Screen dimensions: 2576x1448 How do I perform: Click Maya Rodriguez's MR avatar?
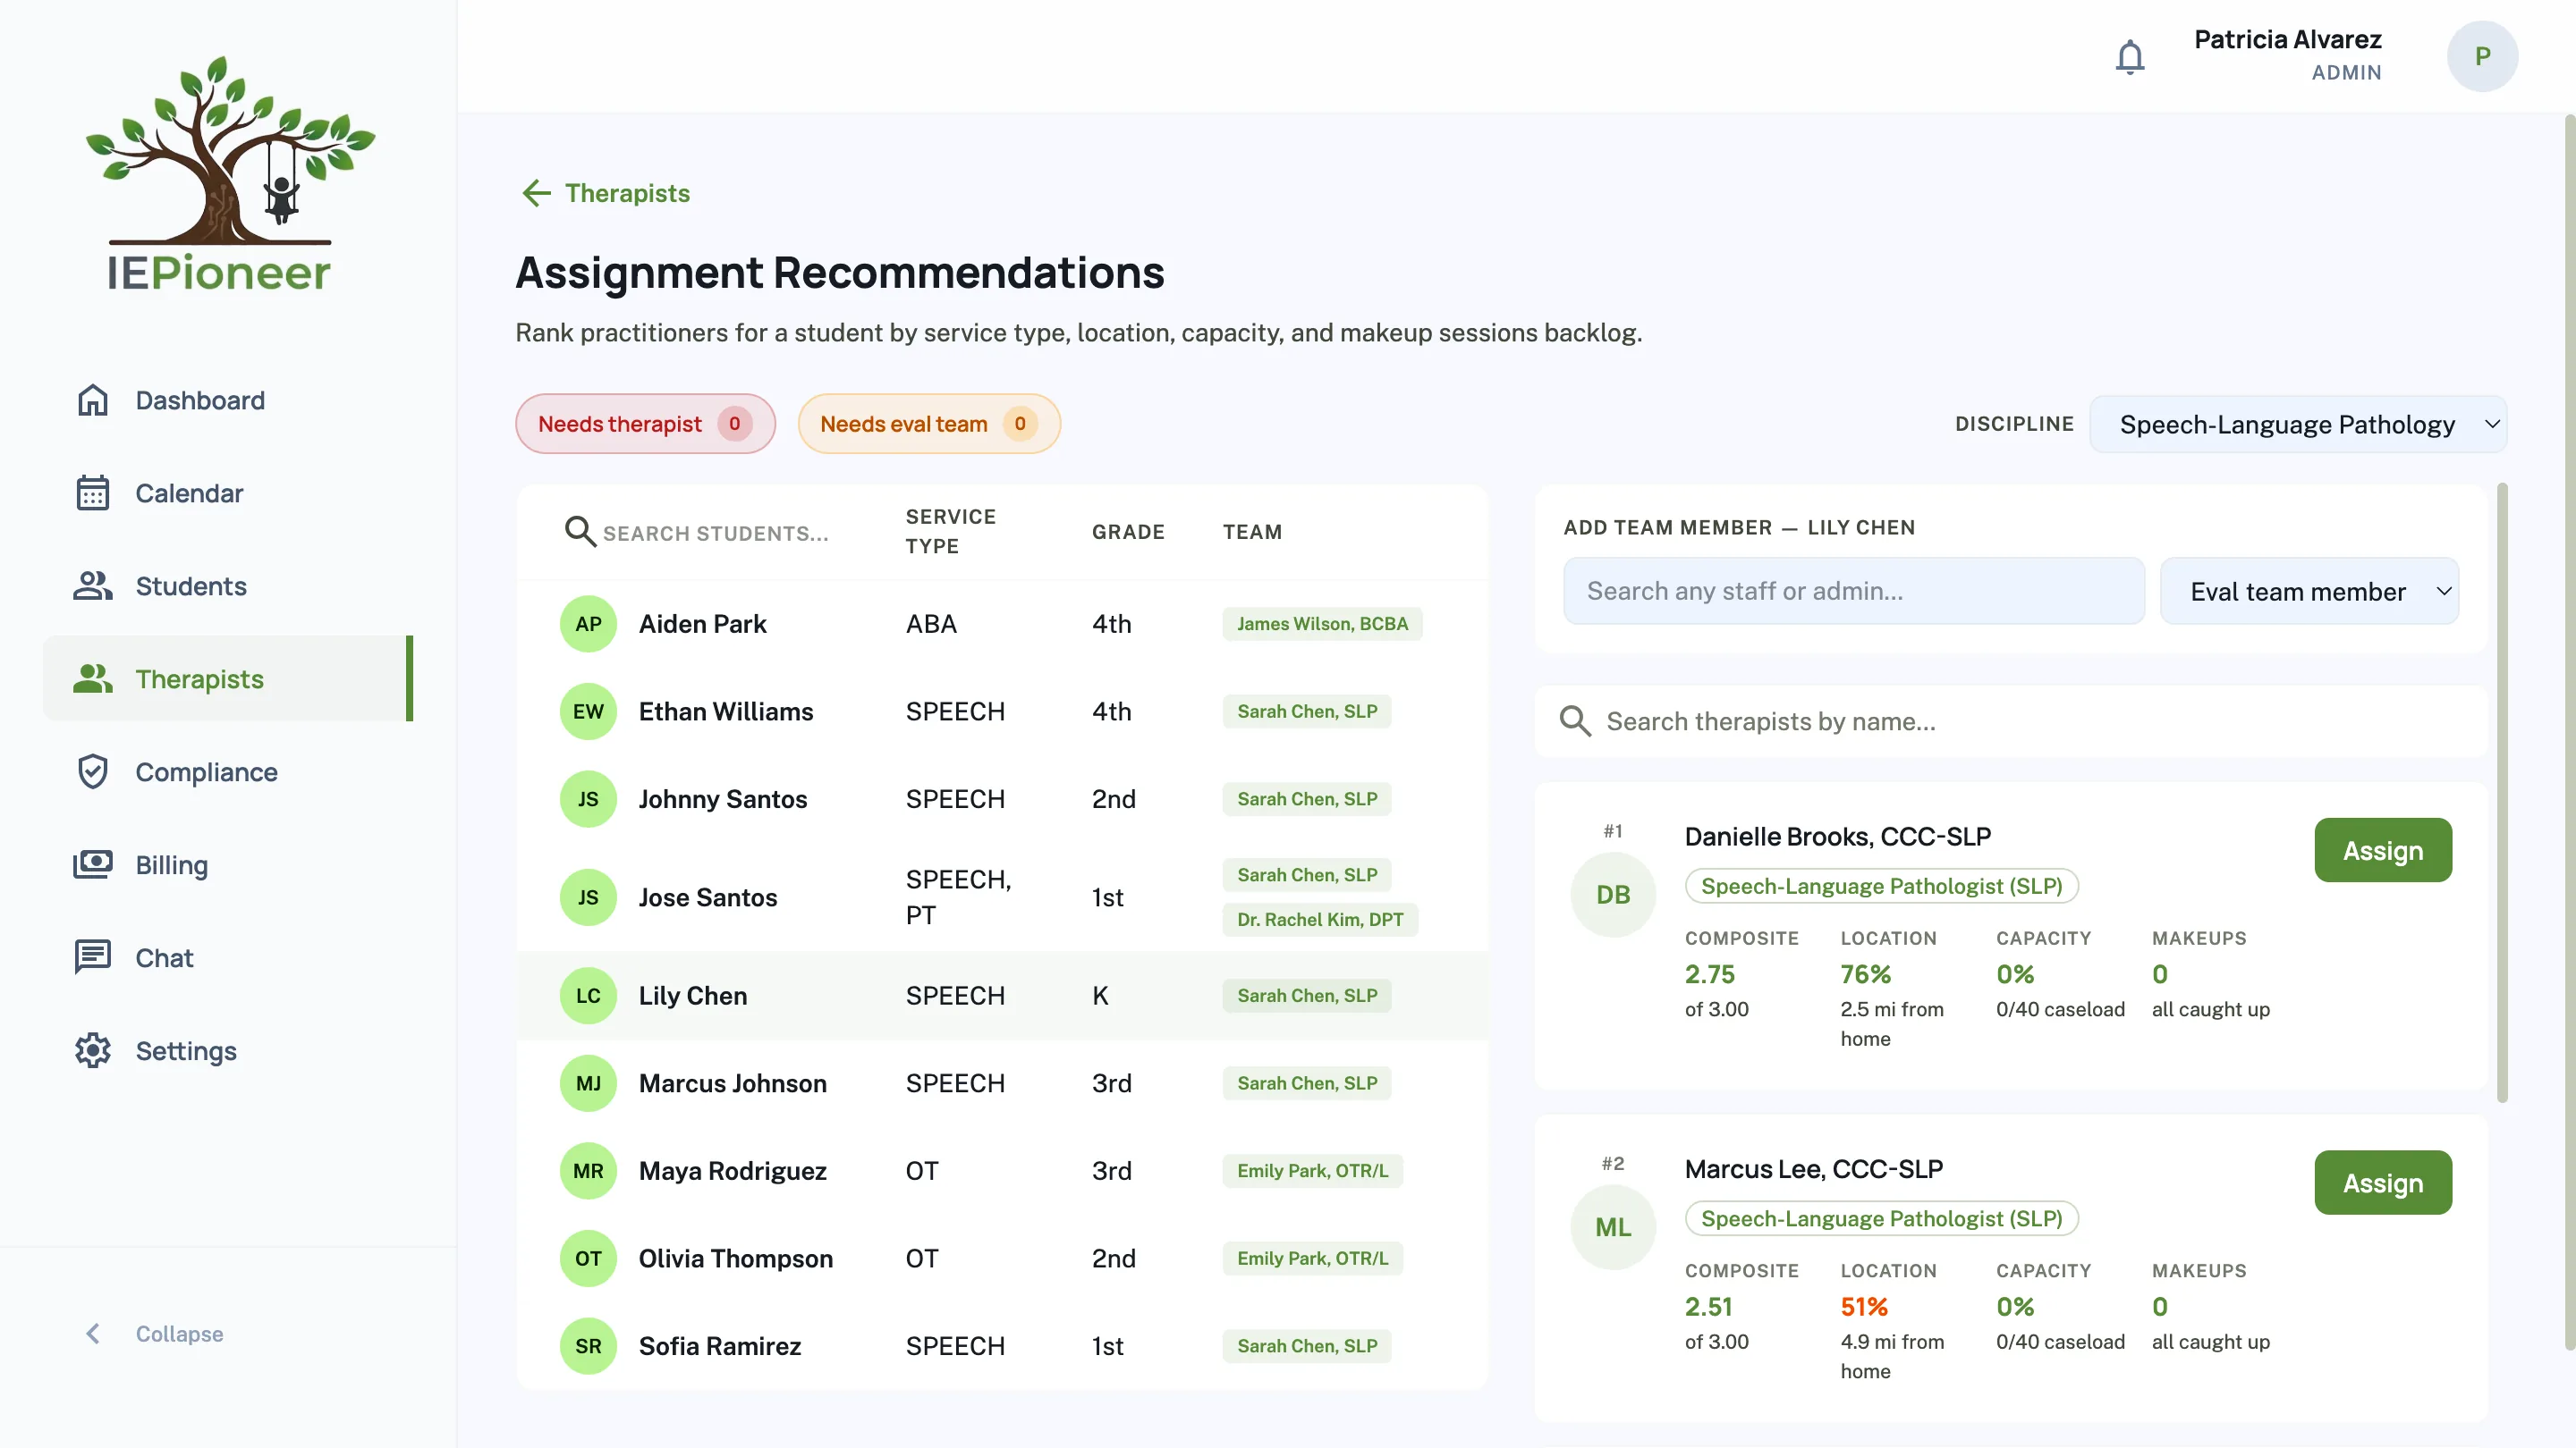[588, 1171]
